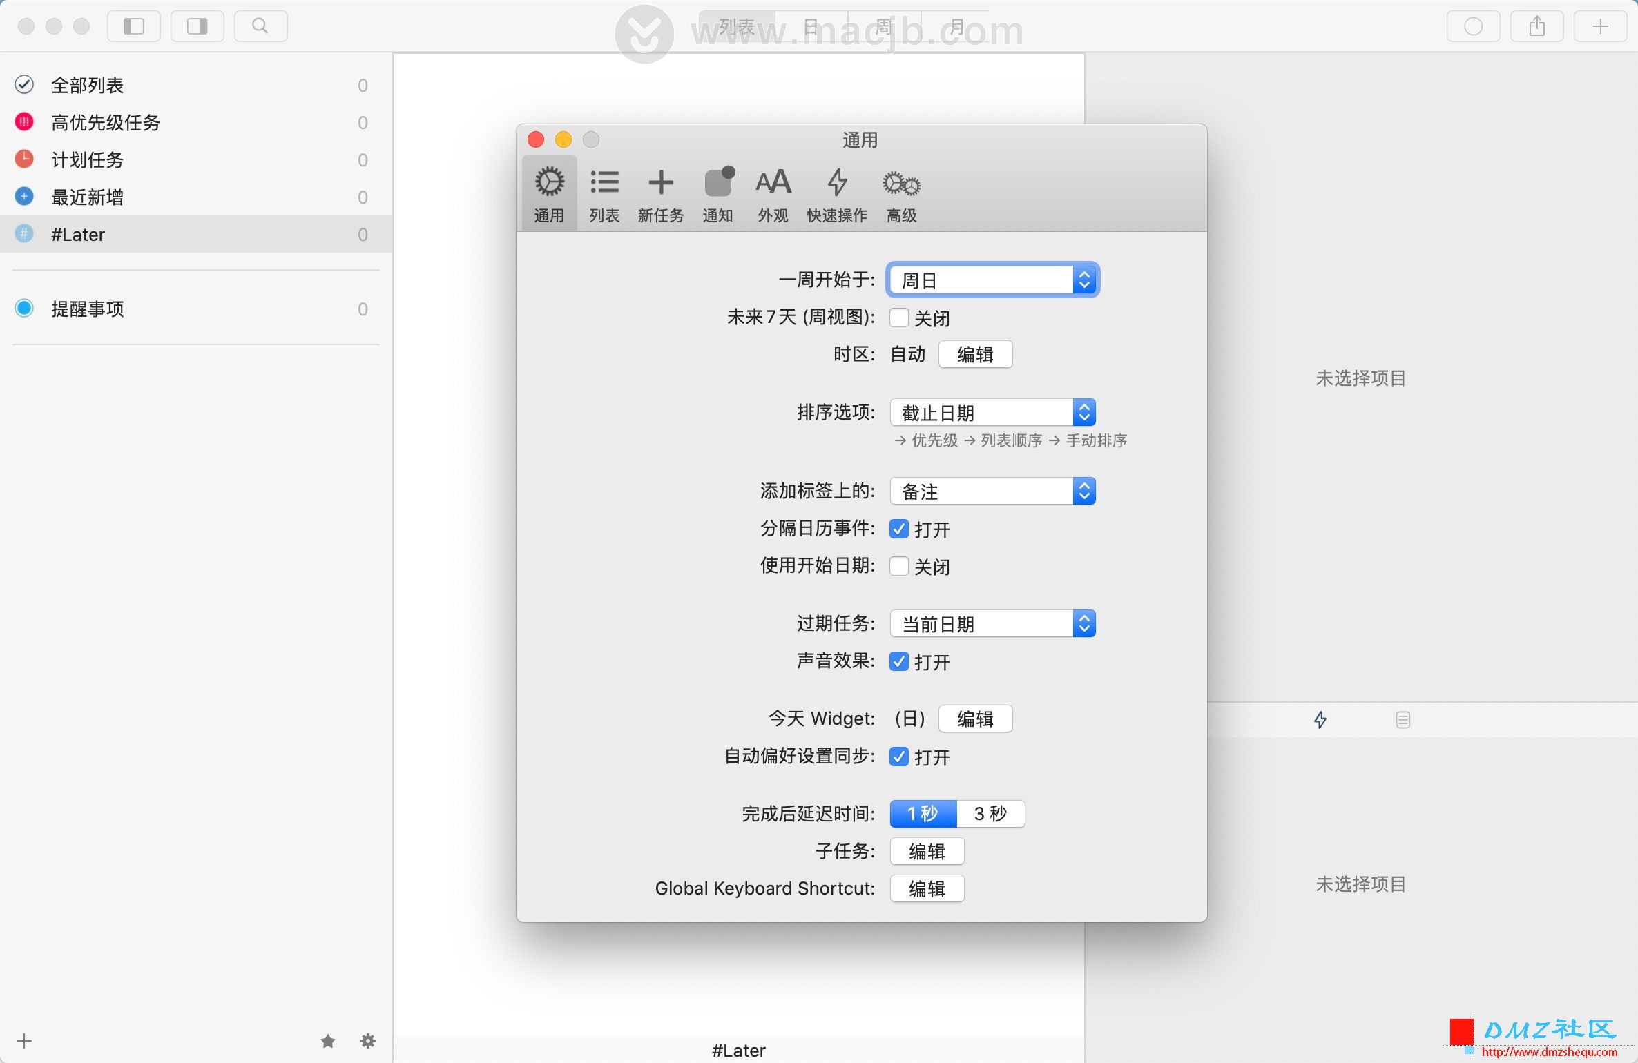The height and width of the screenshot is (1063, 1638).
Task: Switch to 日 view in main toolbar
Action: click(x=811, y=26)
